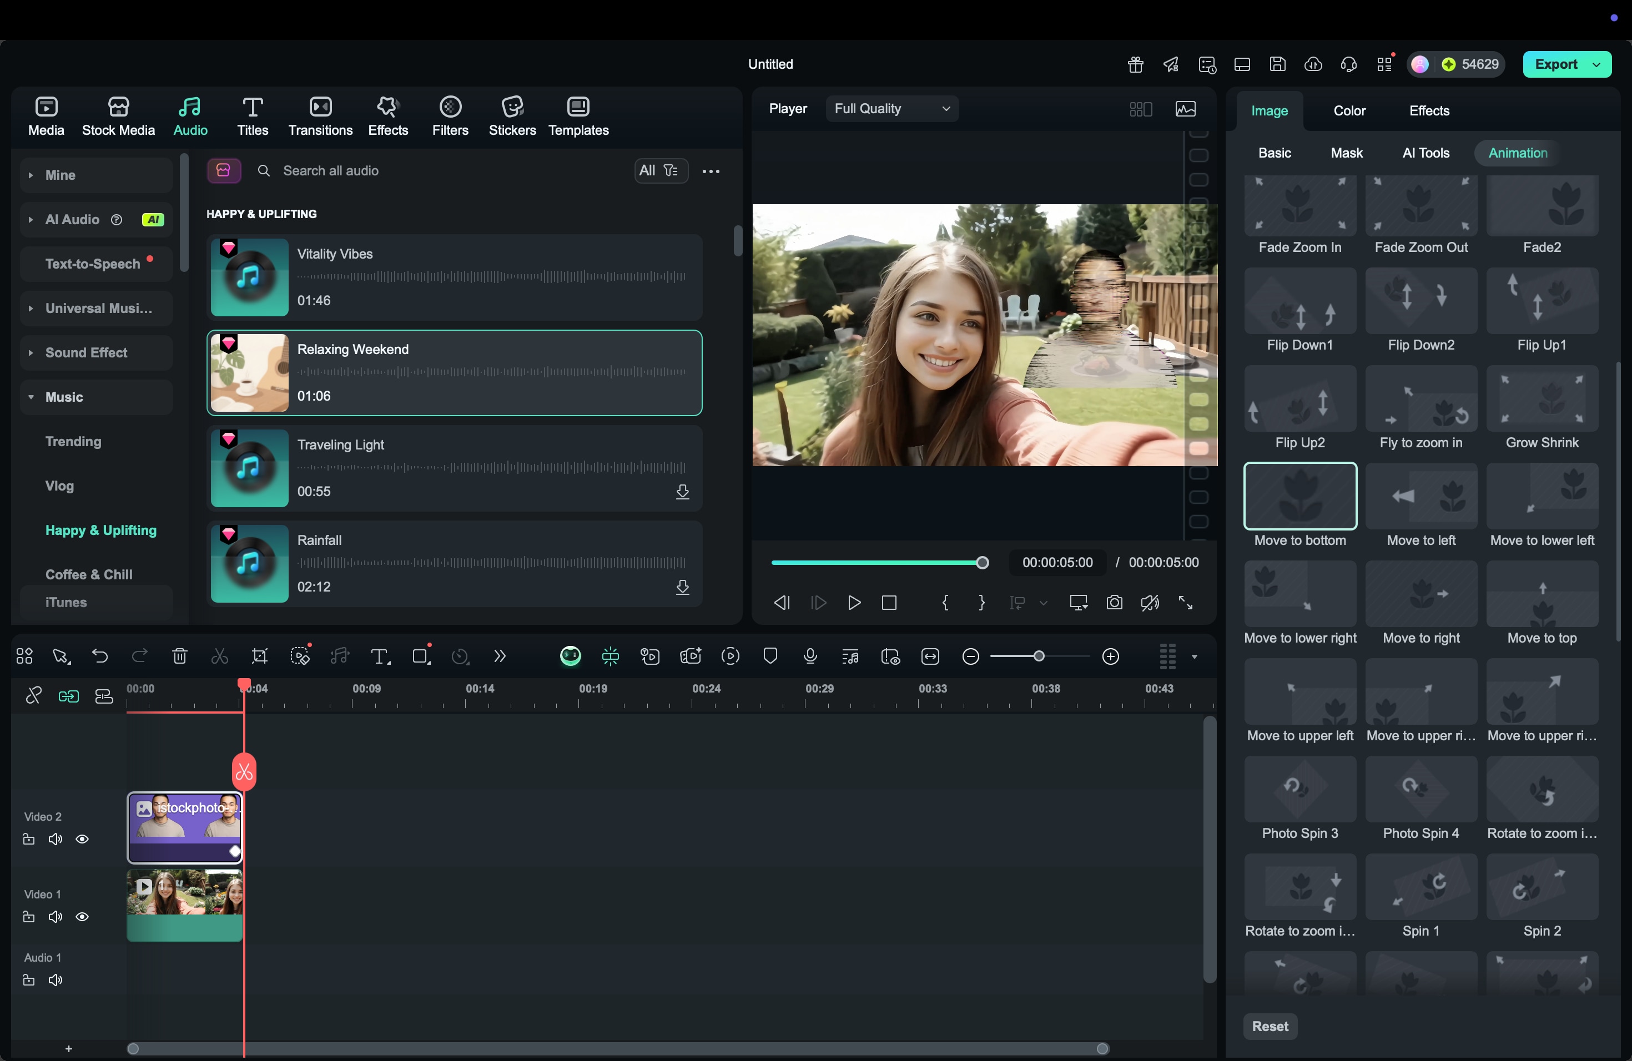
Task: Open the Stickers panel
Action: (512, 115)
